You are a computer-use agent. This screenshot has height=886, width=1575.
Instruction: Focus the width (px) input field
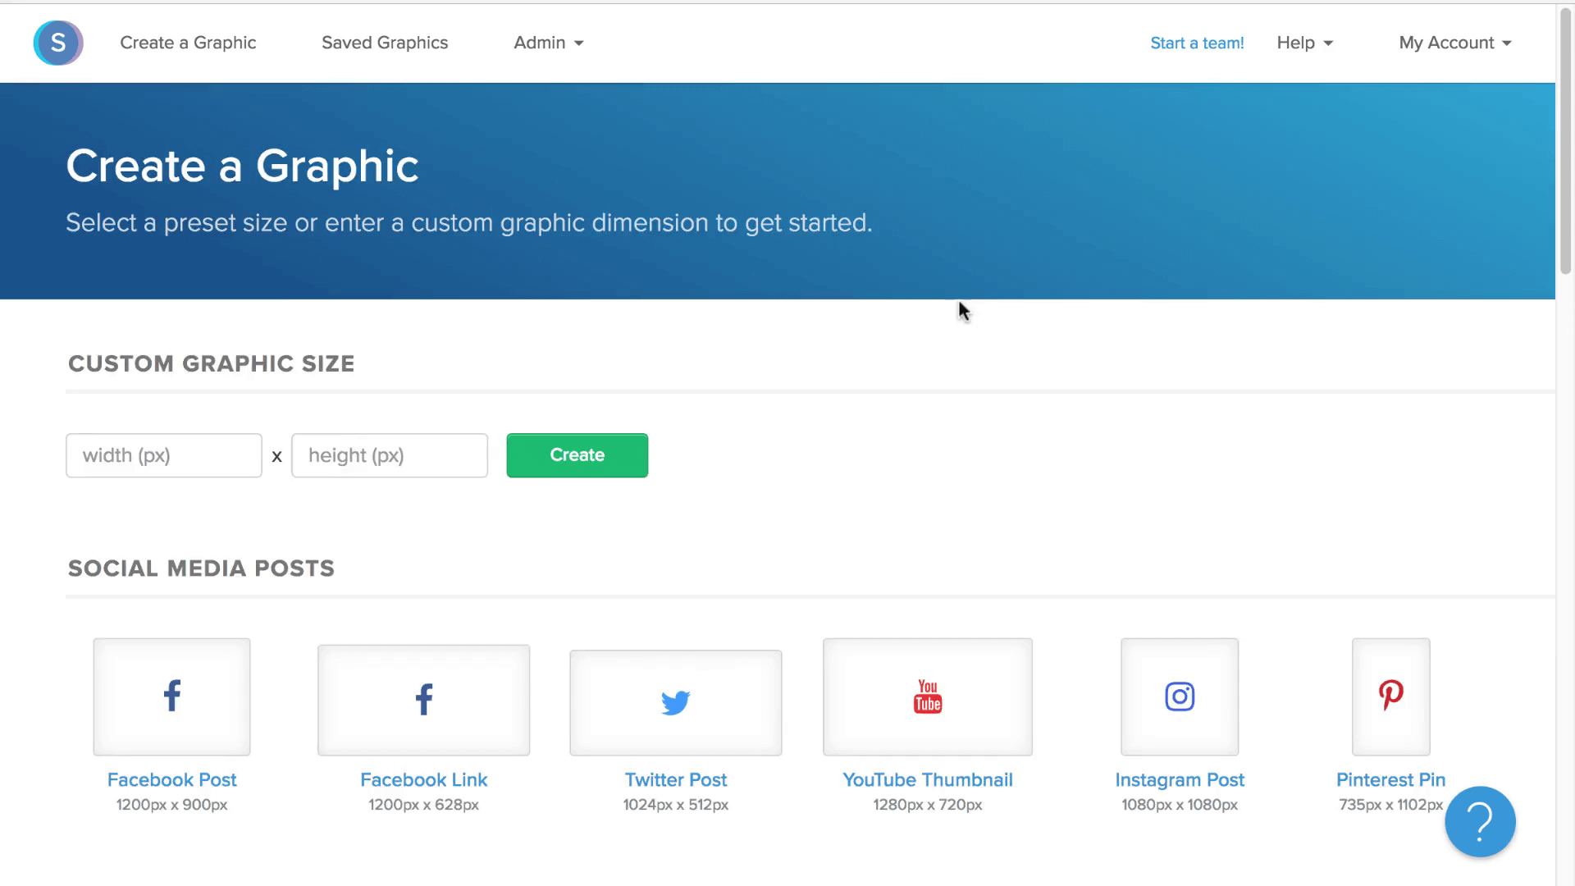(x=164, y=455)
